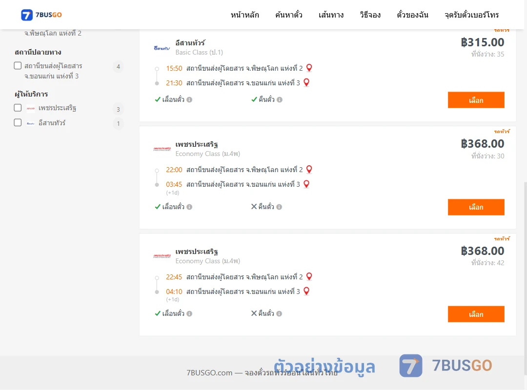Open the 7BUSGO logo in header
The width and height of the screenshot is (527, 390).
point(41,15)
